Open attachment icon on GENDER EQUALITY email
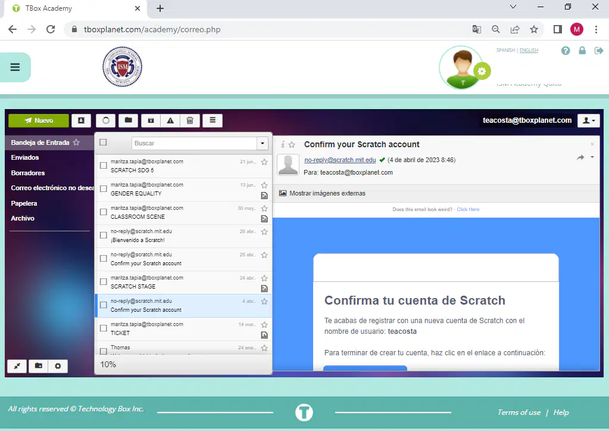The image size is (609, 431). (x=264, y=196)
